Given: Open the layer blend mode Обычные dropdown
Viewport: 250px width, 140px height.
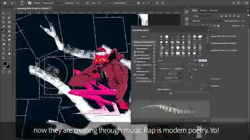Looking at the screenshot, I should pos(207,21).
